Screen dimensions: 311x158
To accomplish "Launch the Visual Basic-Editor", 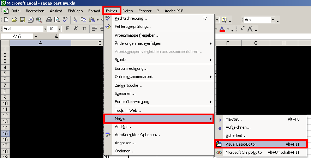I will [x=261, y=144].
